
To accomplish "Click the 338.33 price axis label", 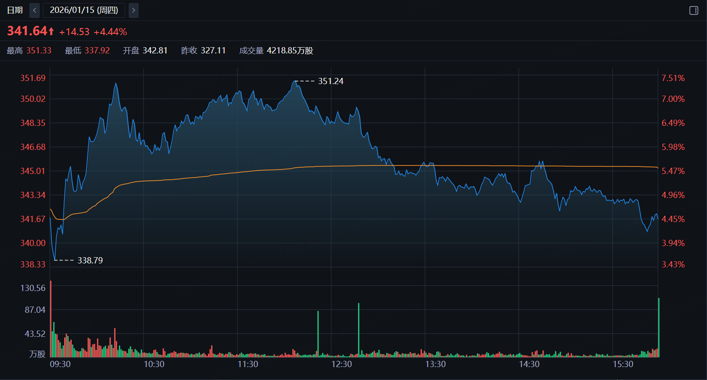I will tap(33, 264).
